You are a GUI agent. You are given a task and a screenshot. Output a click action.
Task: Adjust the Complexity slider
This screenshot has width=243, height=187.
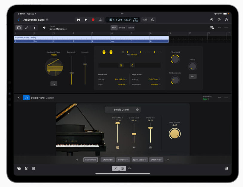(x=72, y=73)
